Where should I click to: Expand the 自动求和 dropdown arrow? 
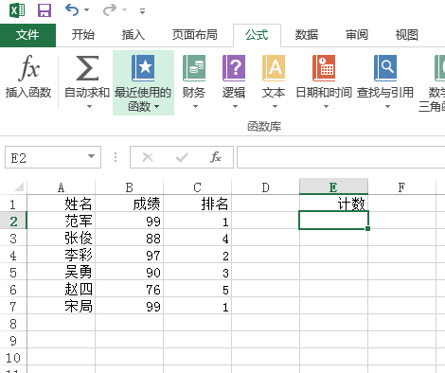click(x=89, y=107)
